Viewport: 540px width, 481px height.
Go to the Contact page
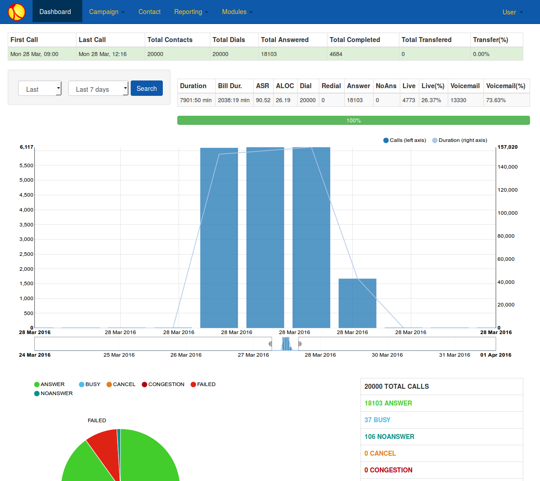click(149, 12)
